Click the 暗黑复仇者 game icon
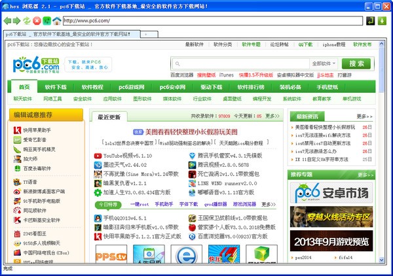This screenshot has height=276, width=393. pos(98,183)
